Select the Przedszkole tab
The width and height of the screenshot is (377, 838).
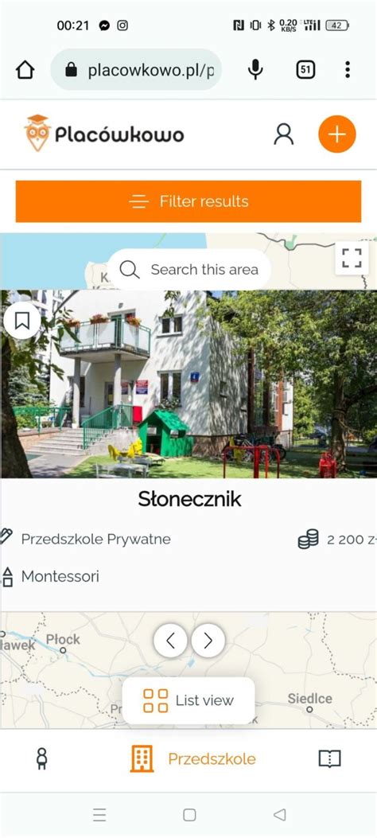pyautogui.click(x=192, y=759)
